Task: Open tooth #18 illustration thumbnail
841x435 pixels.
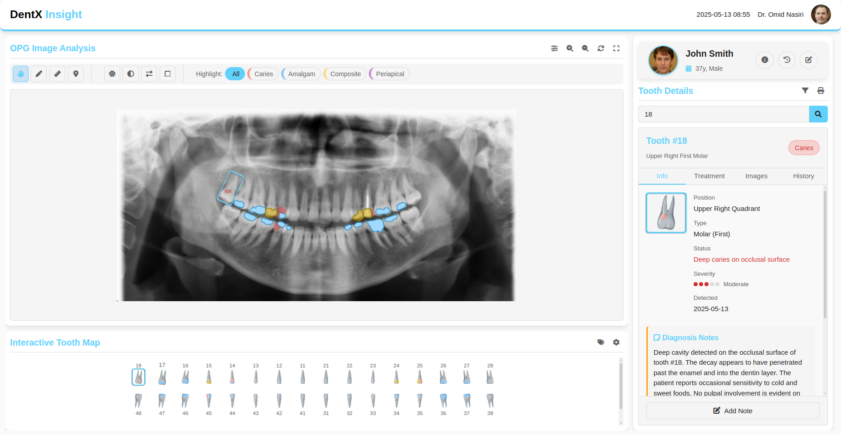Action: pyautogui.click(x=666, y=213)
